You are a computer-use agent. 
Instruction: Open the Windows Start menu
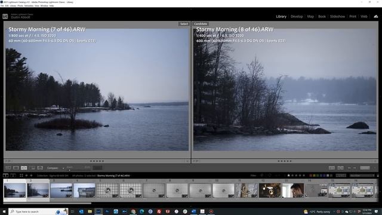point(4,211)
